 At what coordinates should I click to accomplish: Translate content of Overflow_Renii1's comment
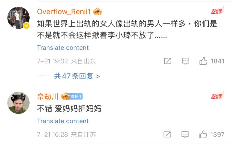(63, 48)
